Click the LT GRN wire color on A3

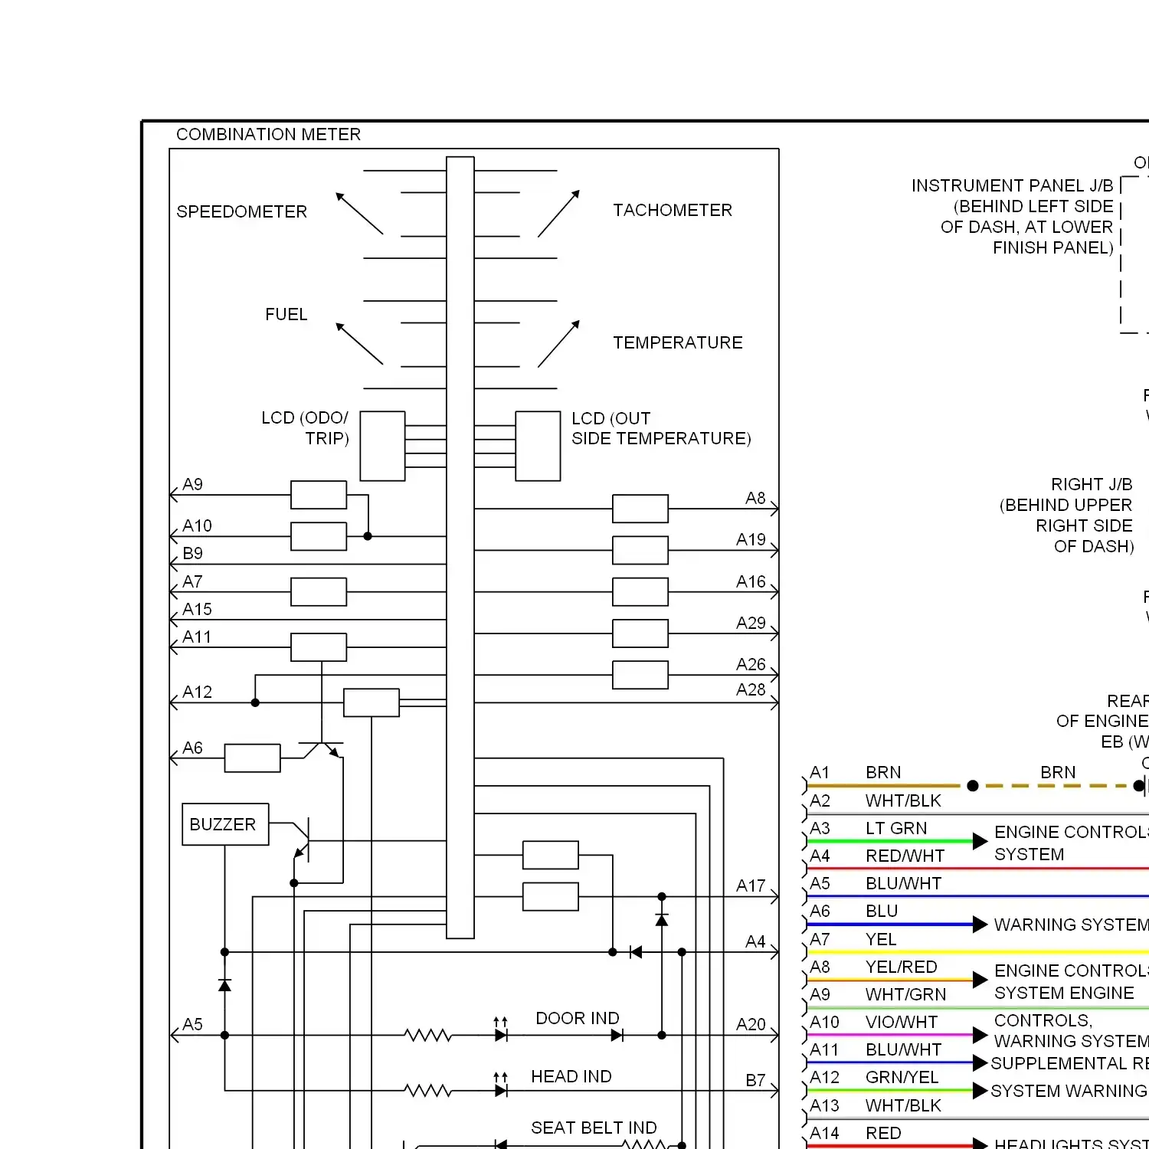(x=896, y=829)
